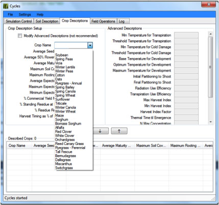Choose Dallisgrass in the crop list
The width and height of the screenshot is (219, 205).
click(63, 160)
